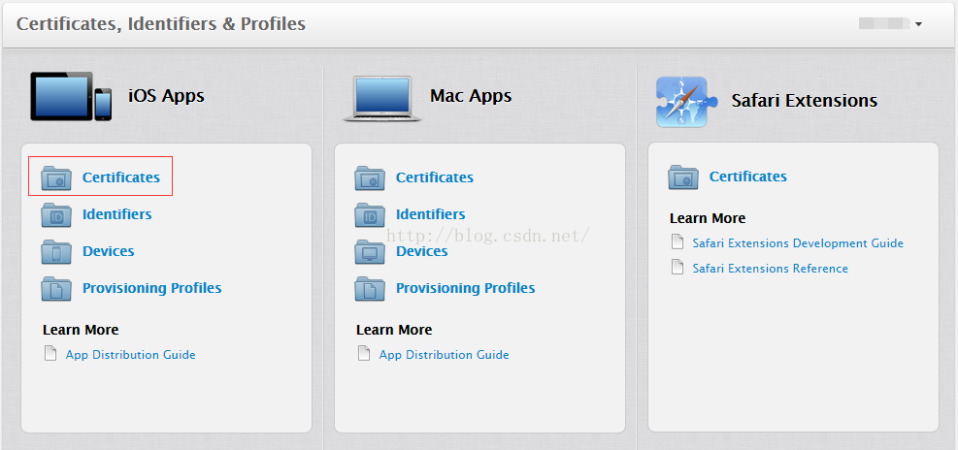Viewport: 958px width, 450px height.
Task: Click document icon beside Mac App Distribution Guide
Action: click(364, 354)
